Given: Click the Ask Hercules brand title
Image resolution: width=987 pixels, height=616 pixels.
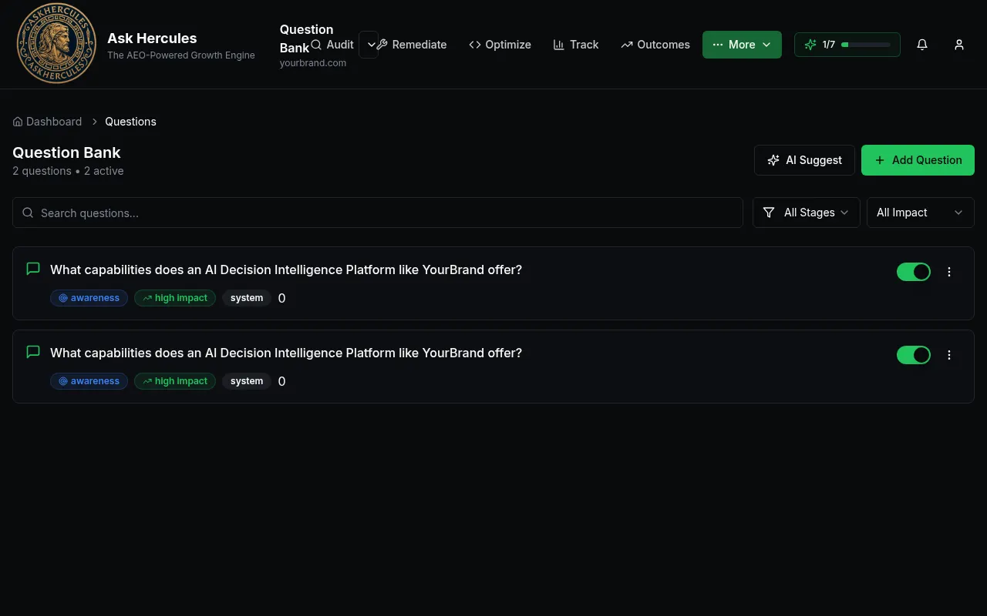Looking at the screenshot, I should click(152, 38).
